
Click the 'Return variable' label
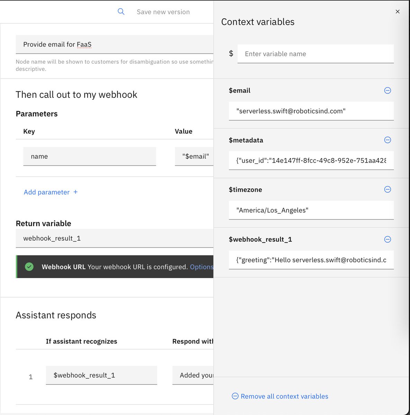coord(43,223)
